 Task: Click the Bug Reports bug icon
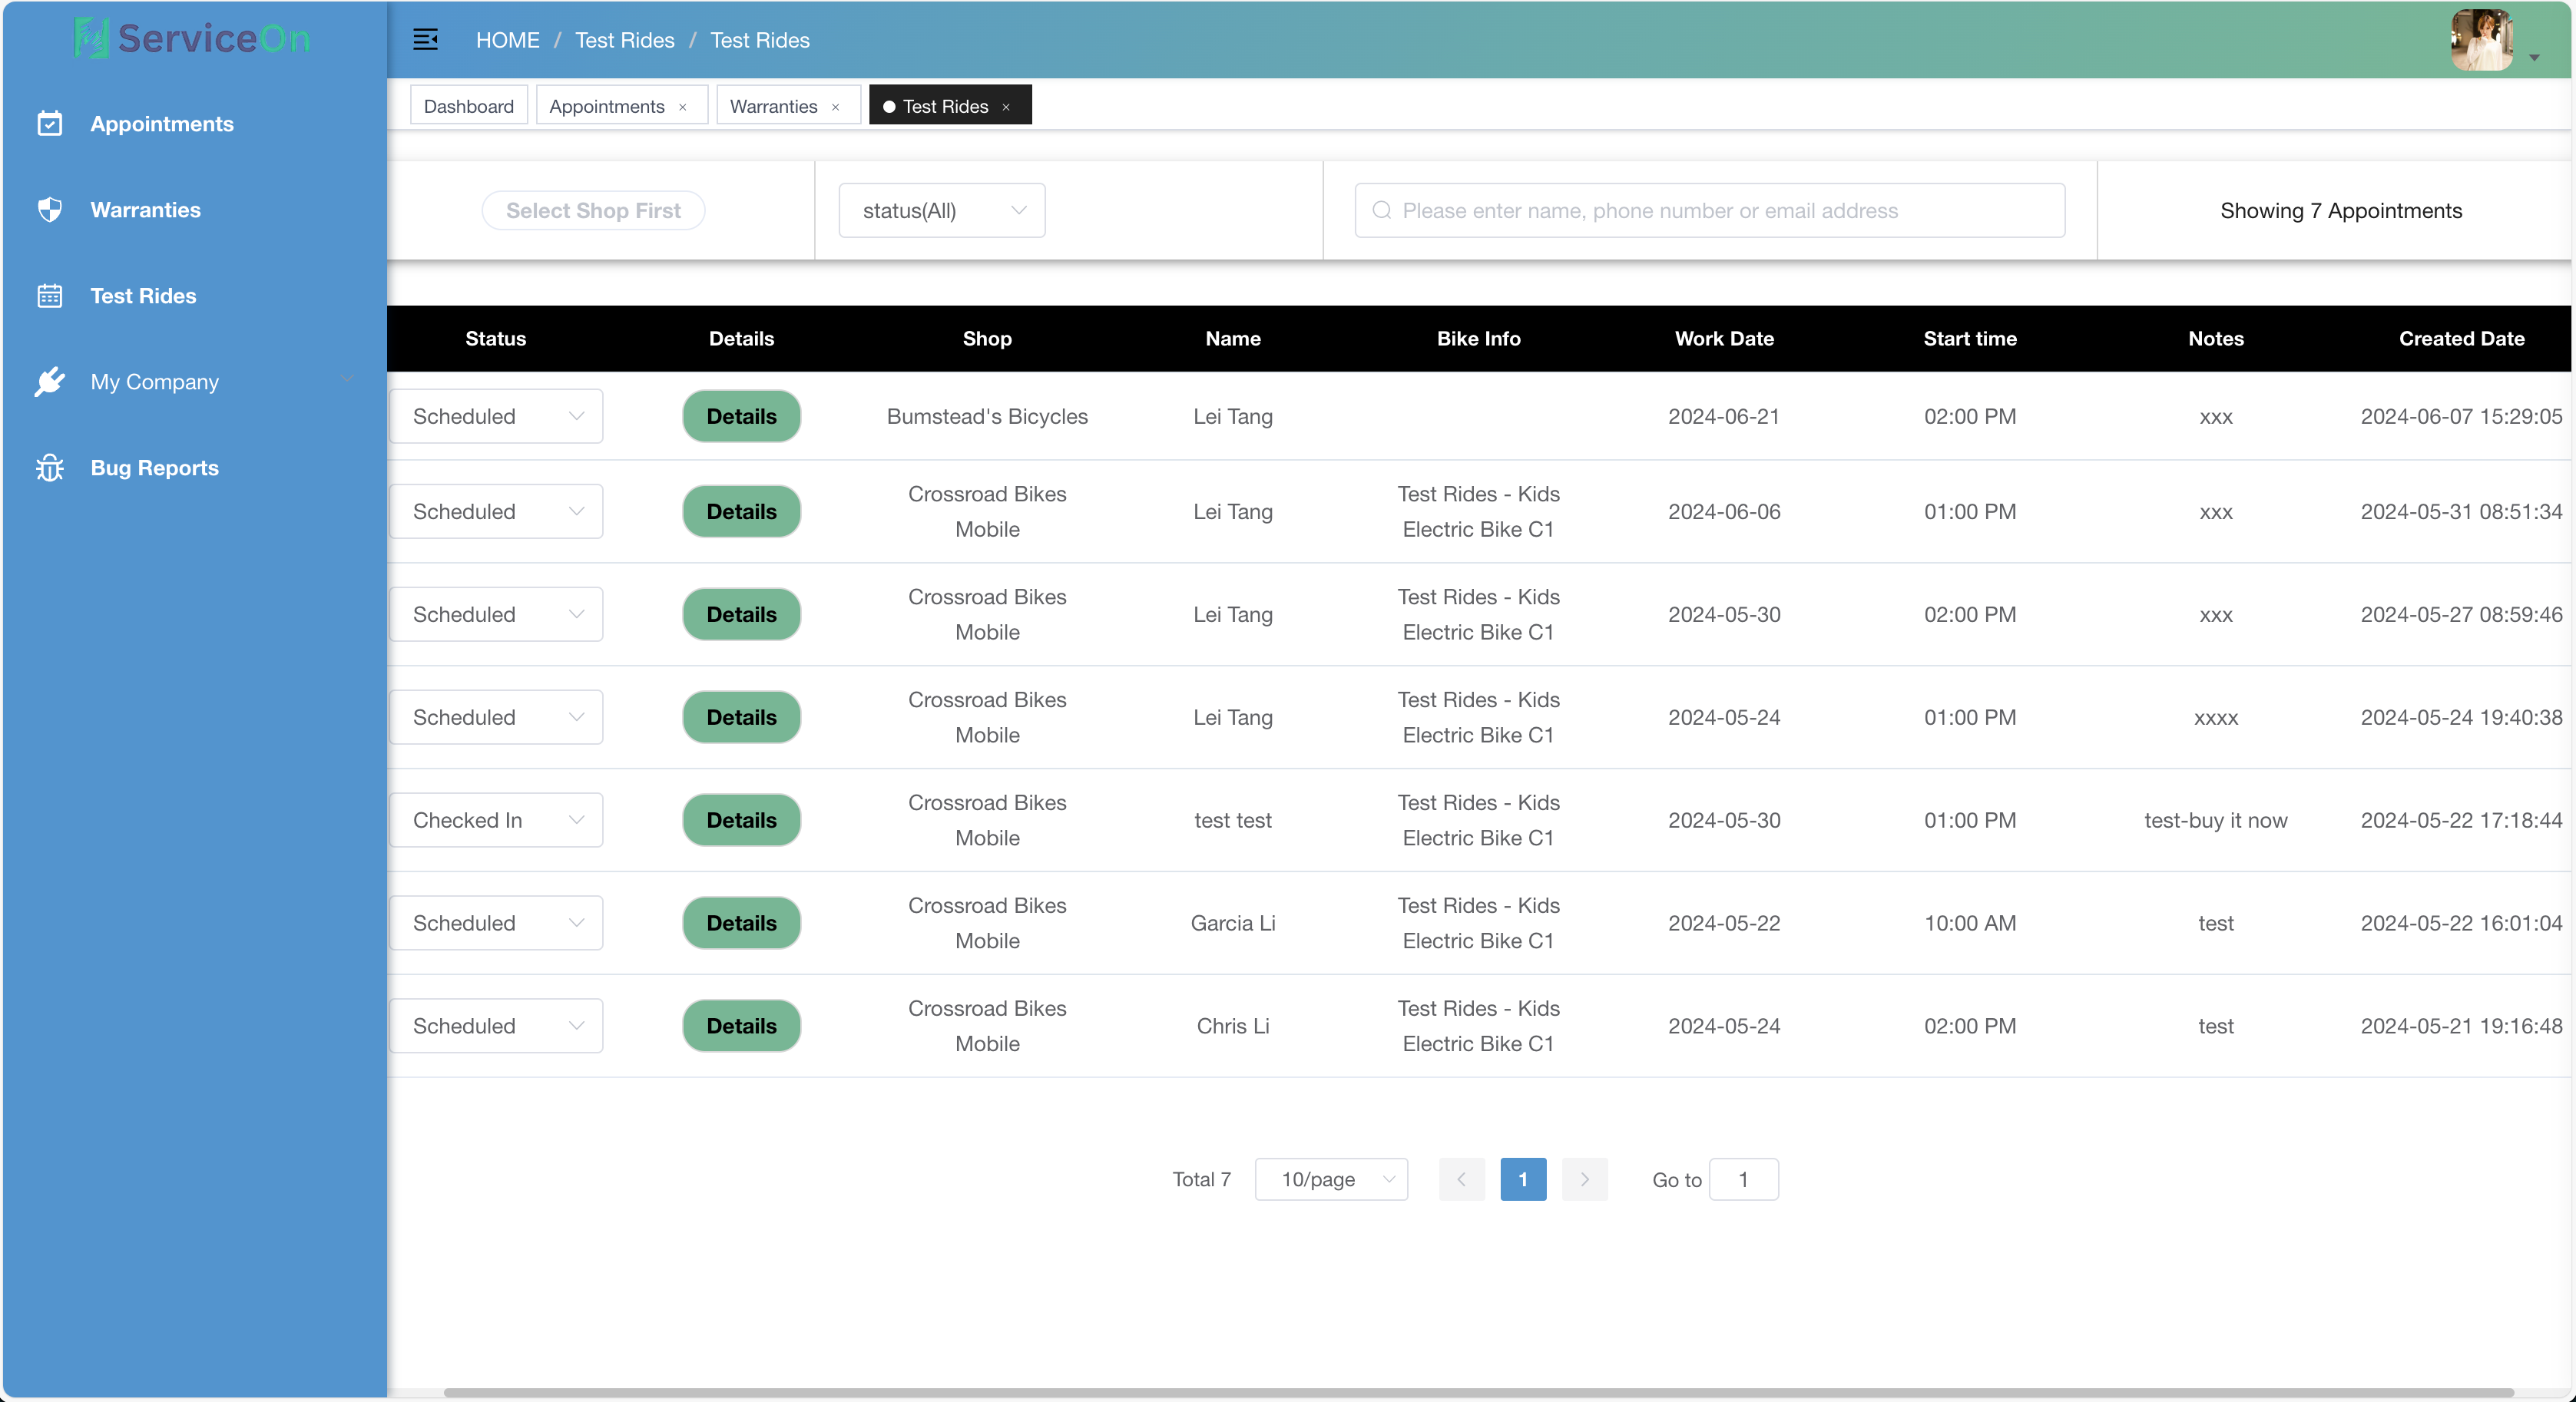(49, 468)
